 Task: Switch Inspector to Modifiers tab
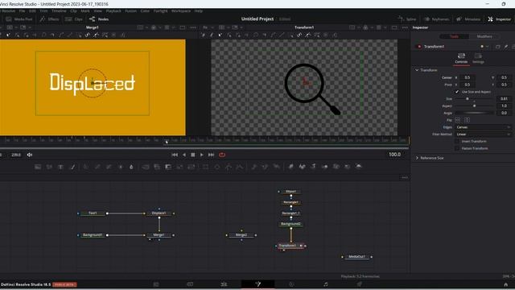[484, 36]
